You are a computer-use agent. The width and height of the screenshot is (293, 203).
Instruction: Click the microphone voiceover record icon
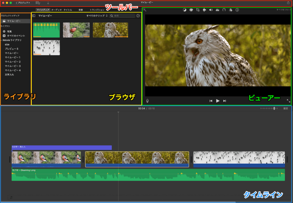click(x=147, y=101)
